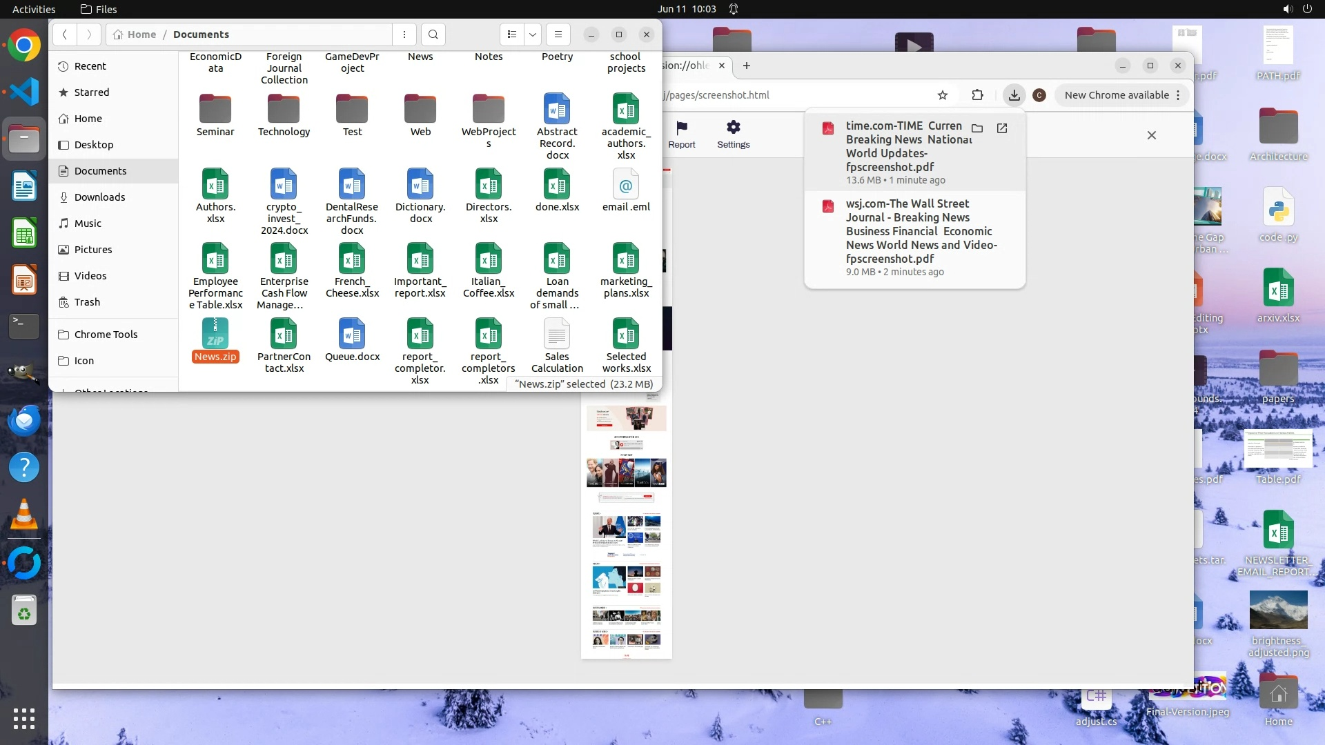Open Chrome extensions puzzle icon
The width and height of the screenshot is (1325, 745).
click(x=977, y=95)
